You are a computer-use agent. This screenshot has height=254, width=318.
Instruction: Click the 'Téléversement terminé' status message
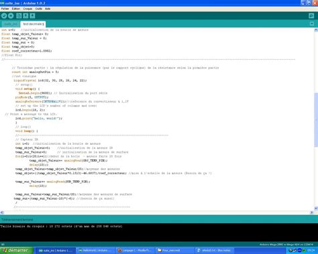click(17, 220)
